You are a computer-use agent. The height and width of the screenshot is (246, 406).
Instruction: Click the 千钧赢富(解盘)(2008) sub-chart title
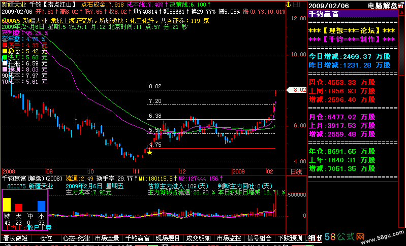pyautogui.click(x=32, y=179)
